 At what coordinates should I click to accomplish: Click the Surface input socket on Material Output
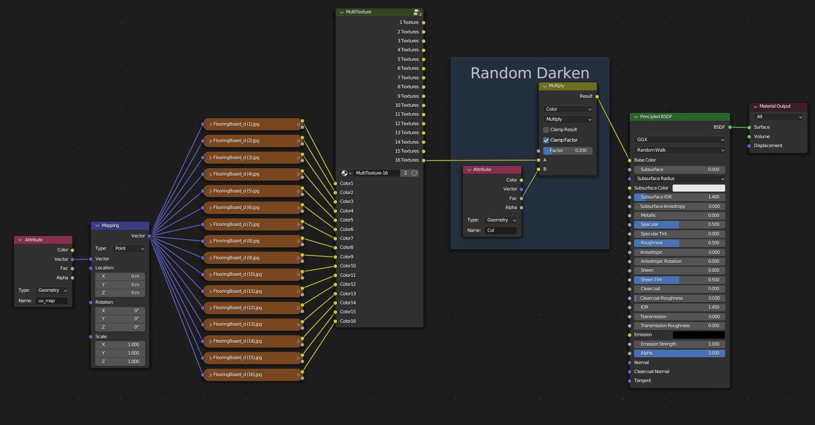tap(749, 127)
